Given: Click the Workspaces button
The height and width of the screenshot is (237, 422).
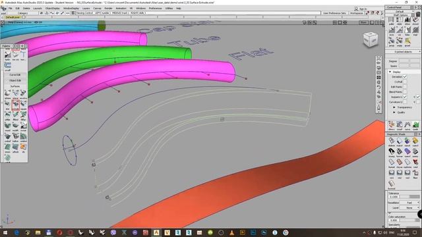Looking at the screenshot, I should [357, 13].
